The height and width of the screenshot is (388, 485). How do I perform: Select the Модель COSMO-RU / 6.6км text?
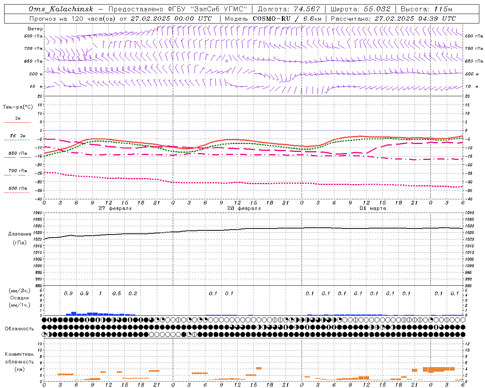pos(273,19)
